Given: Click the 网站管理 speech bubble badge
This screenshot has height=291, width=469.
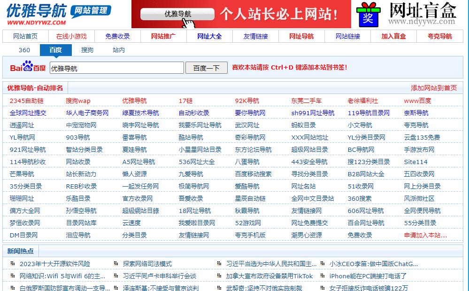Looking at the screenshot, I should [x=91, y=11].
